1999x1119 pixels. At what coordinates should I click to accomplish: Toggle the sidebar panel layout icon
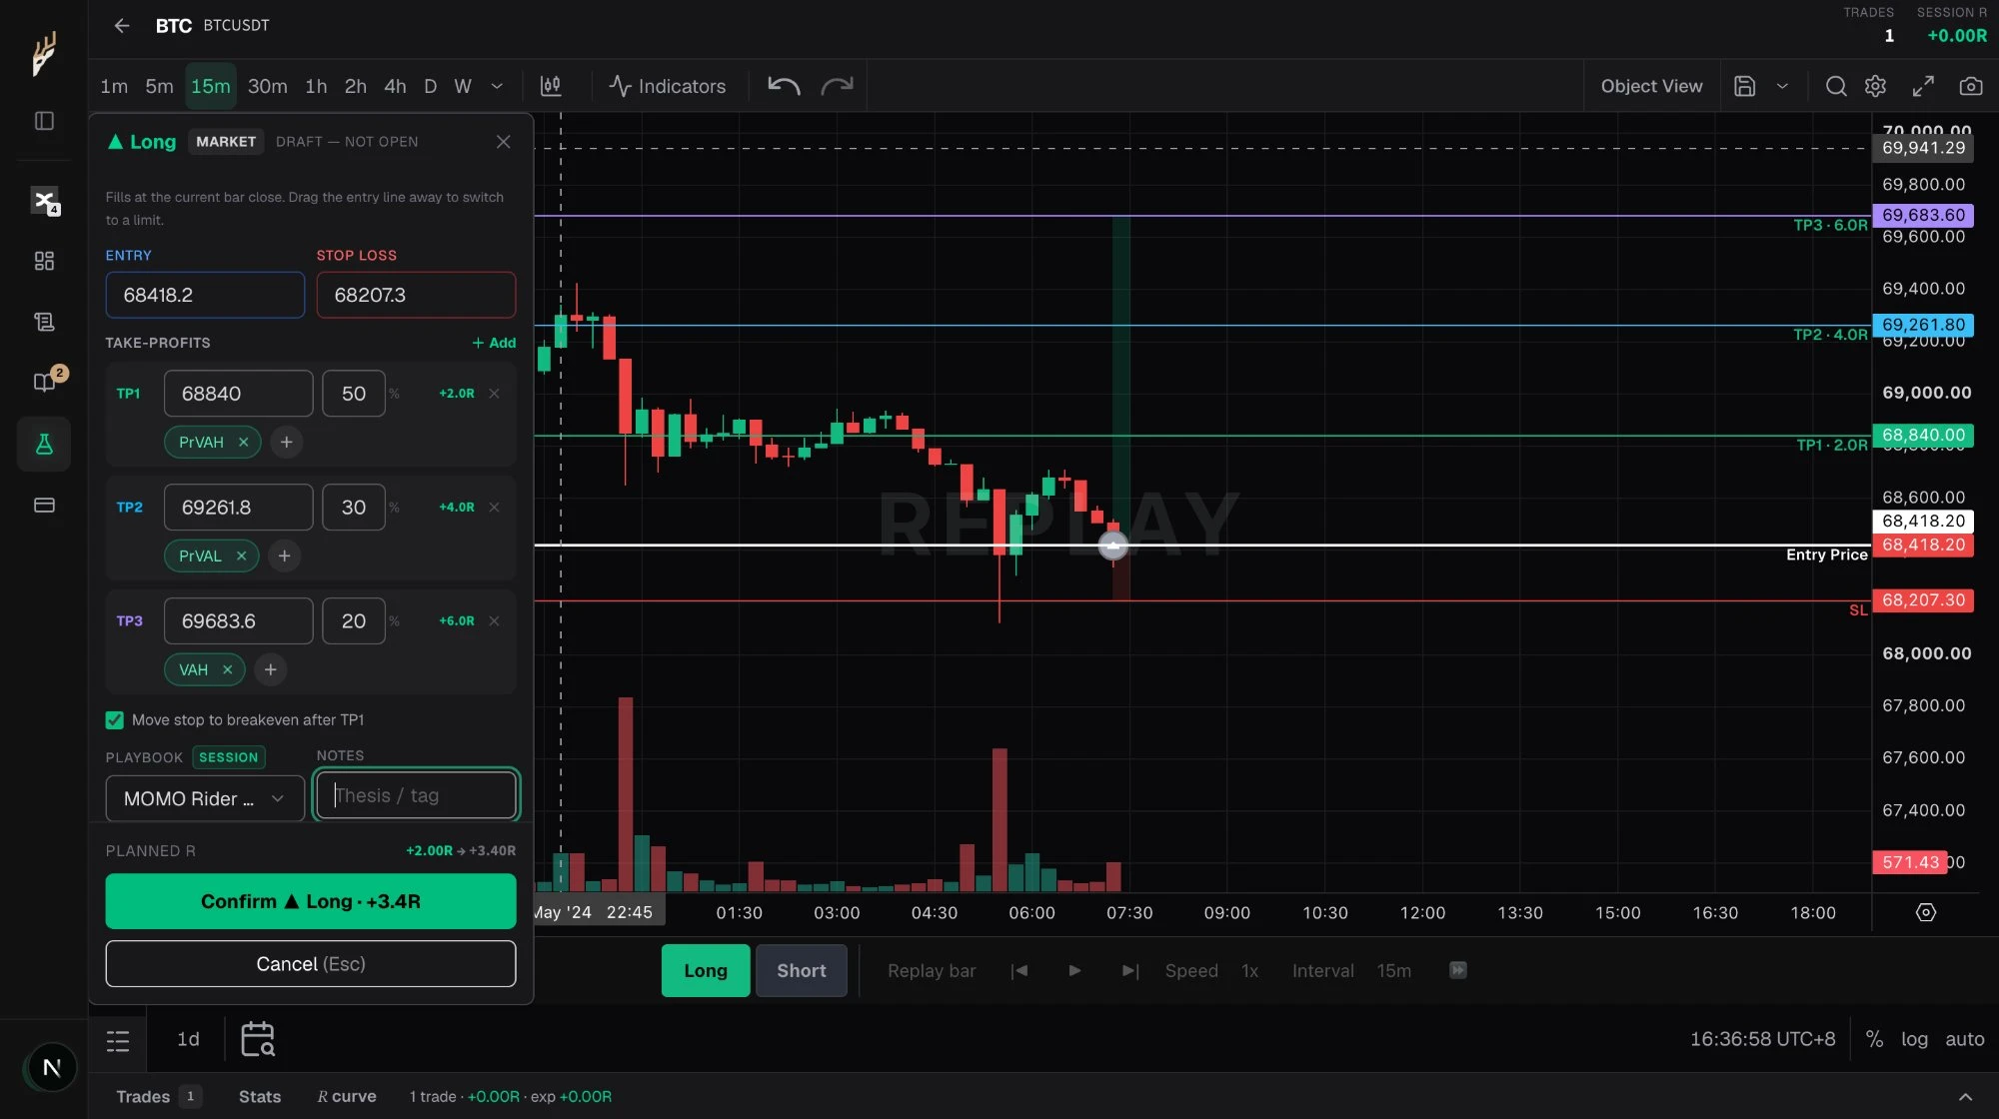click(44, 121)
